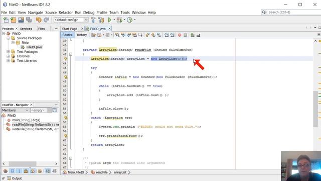Click the Build Project hammer icon

[93, 20]
